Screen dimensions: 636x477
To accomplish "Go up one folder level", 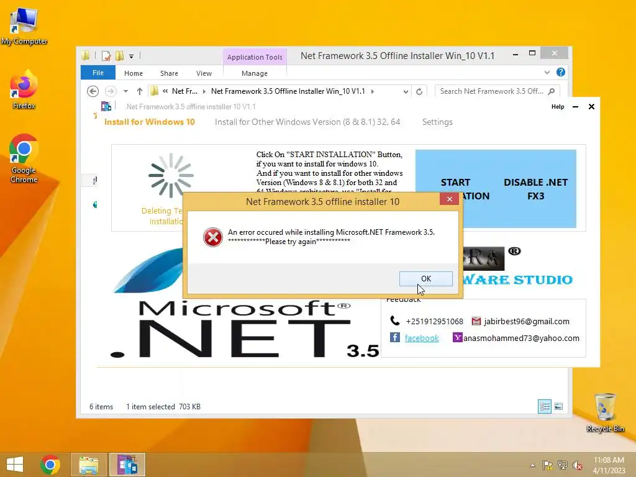I will pos(140,91).
